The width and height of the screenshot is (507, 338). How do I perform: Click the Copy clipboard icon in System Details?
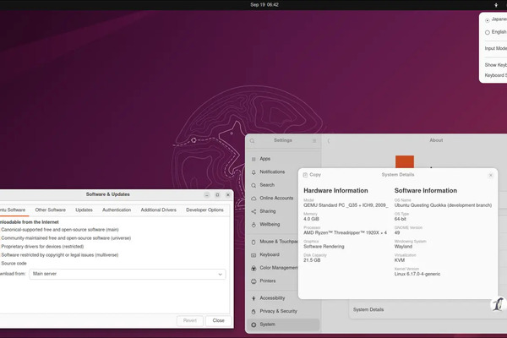pos(305,175)
